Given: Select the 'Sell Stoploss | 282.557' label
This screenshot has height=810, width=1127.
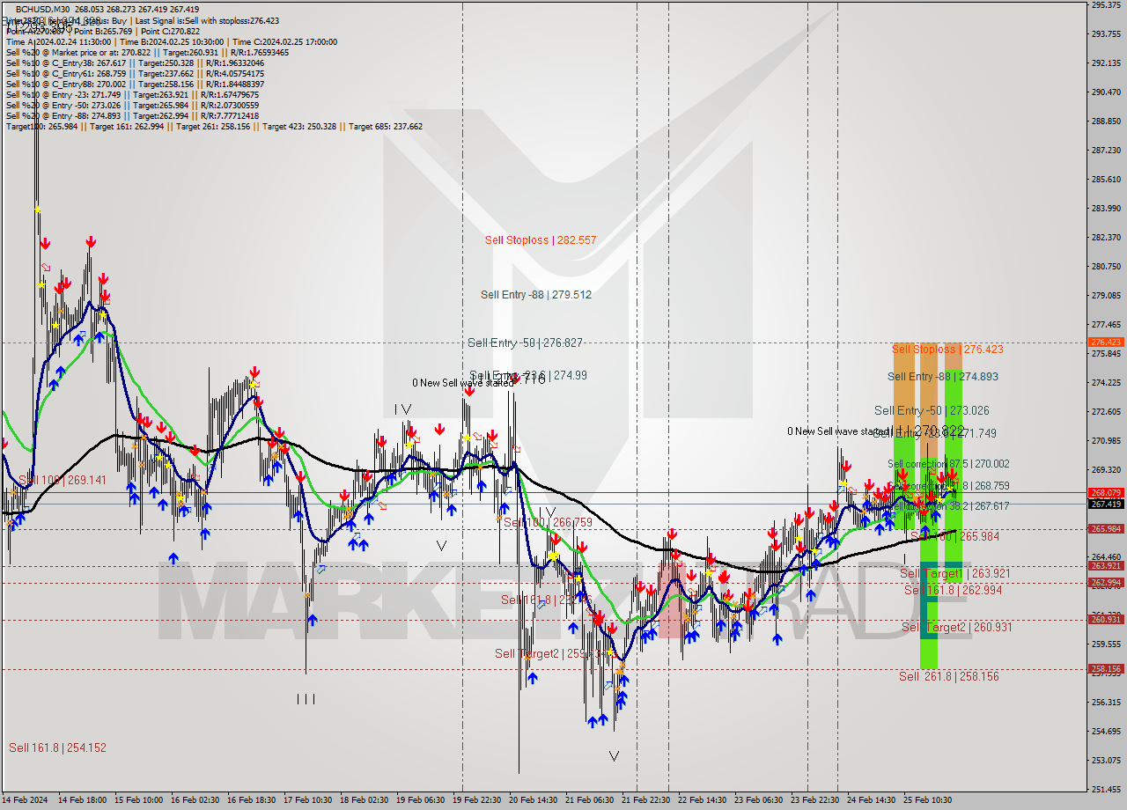Looking at the screenshot, I should (541, 240).
